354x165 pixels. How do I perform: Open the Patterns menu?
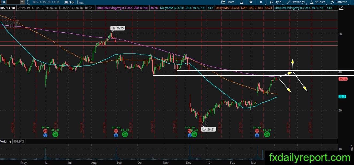[x=338, y=2]
